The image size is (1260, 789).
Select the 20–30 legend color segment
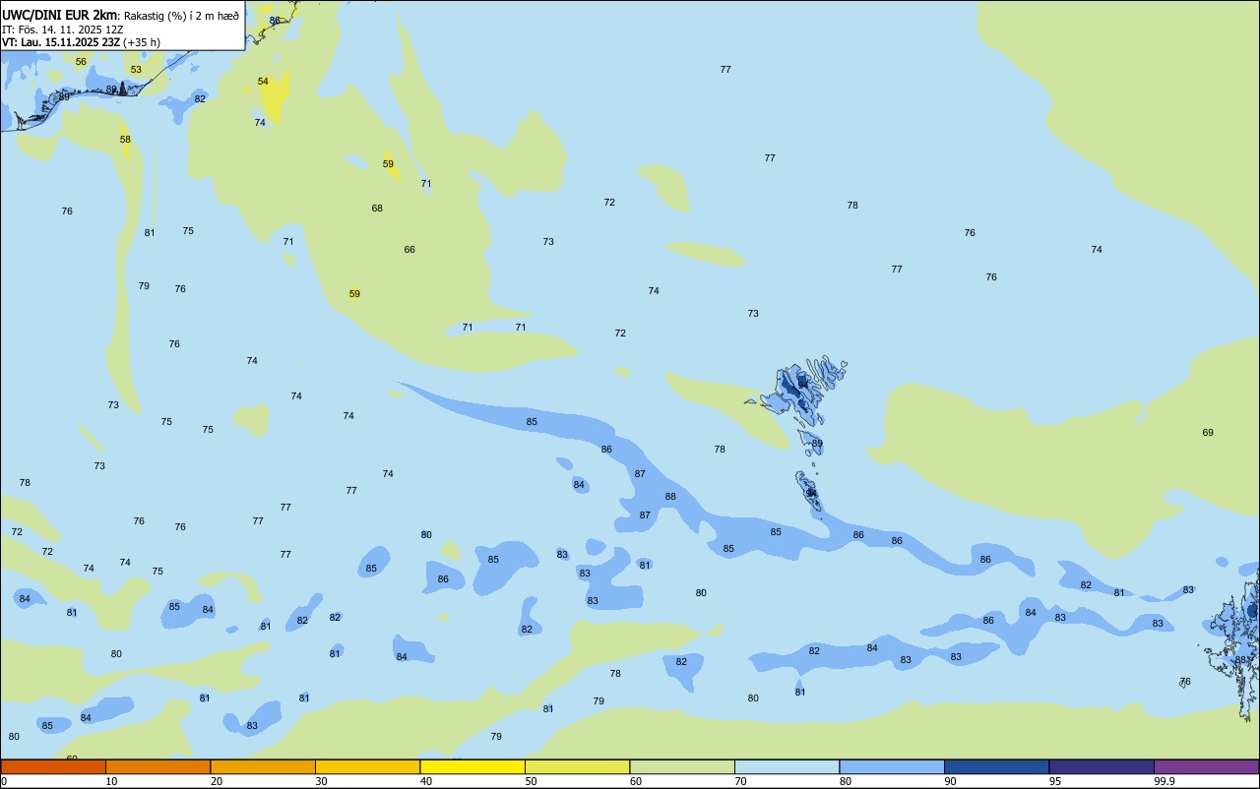[x=263, y=766]
